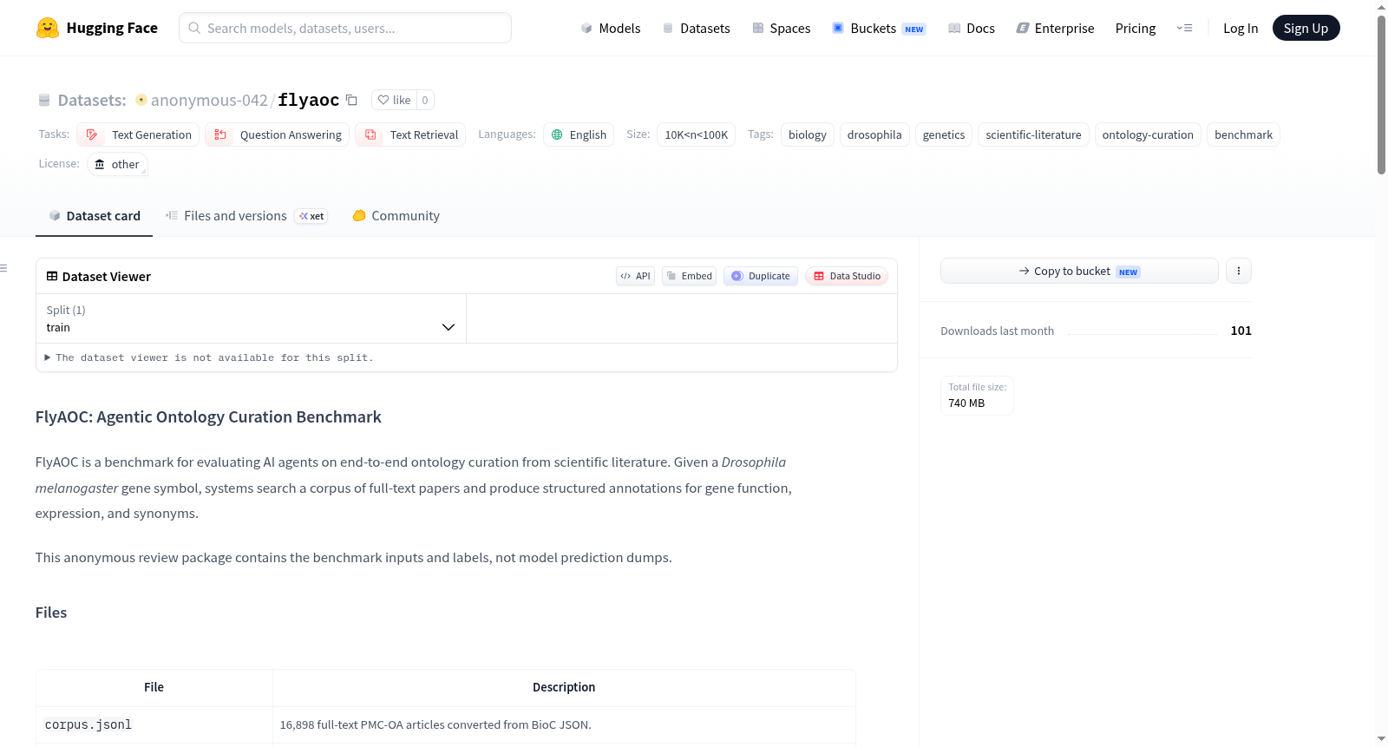Click the flyaoc dataset name link
The height and width of the screenshot is (747, 1388).
(308, 100)
